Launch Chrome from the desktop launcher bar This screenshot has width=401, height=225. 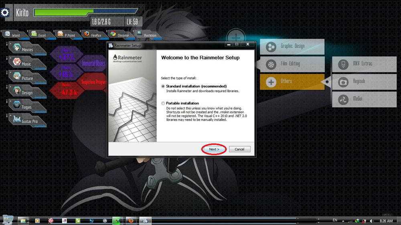(x=119, y=35)
